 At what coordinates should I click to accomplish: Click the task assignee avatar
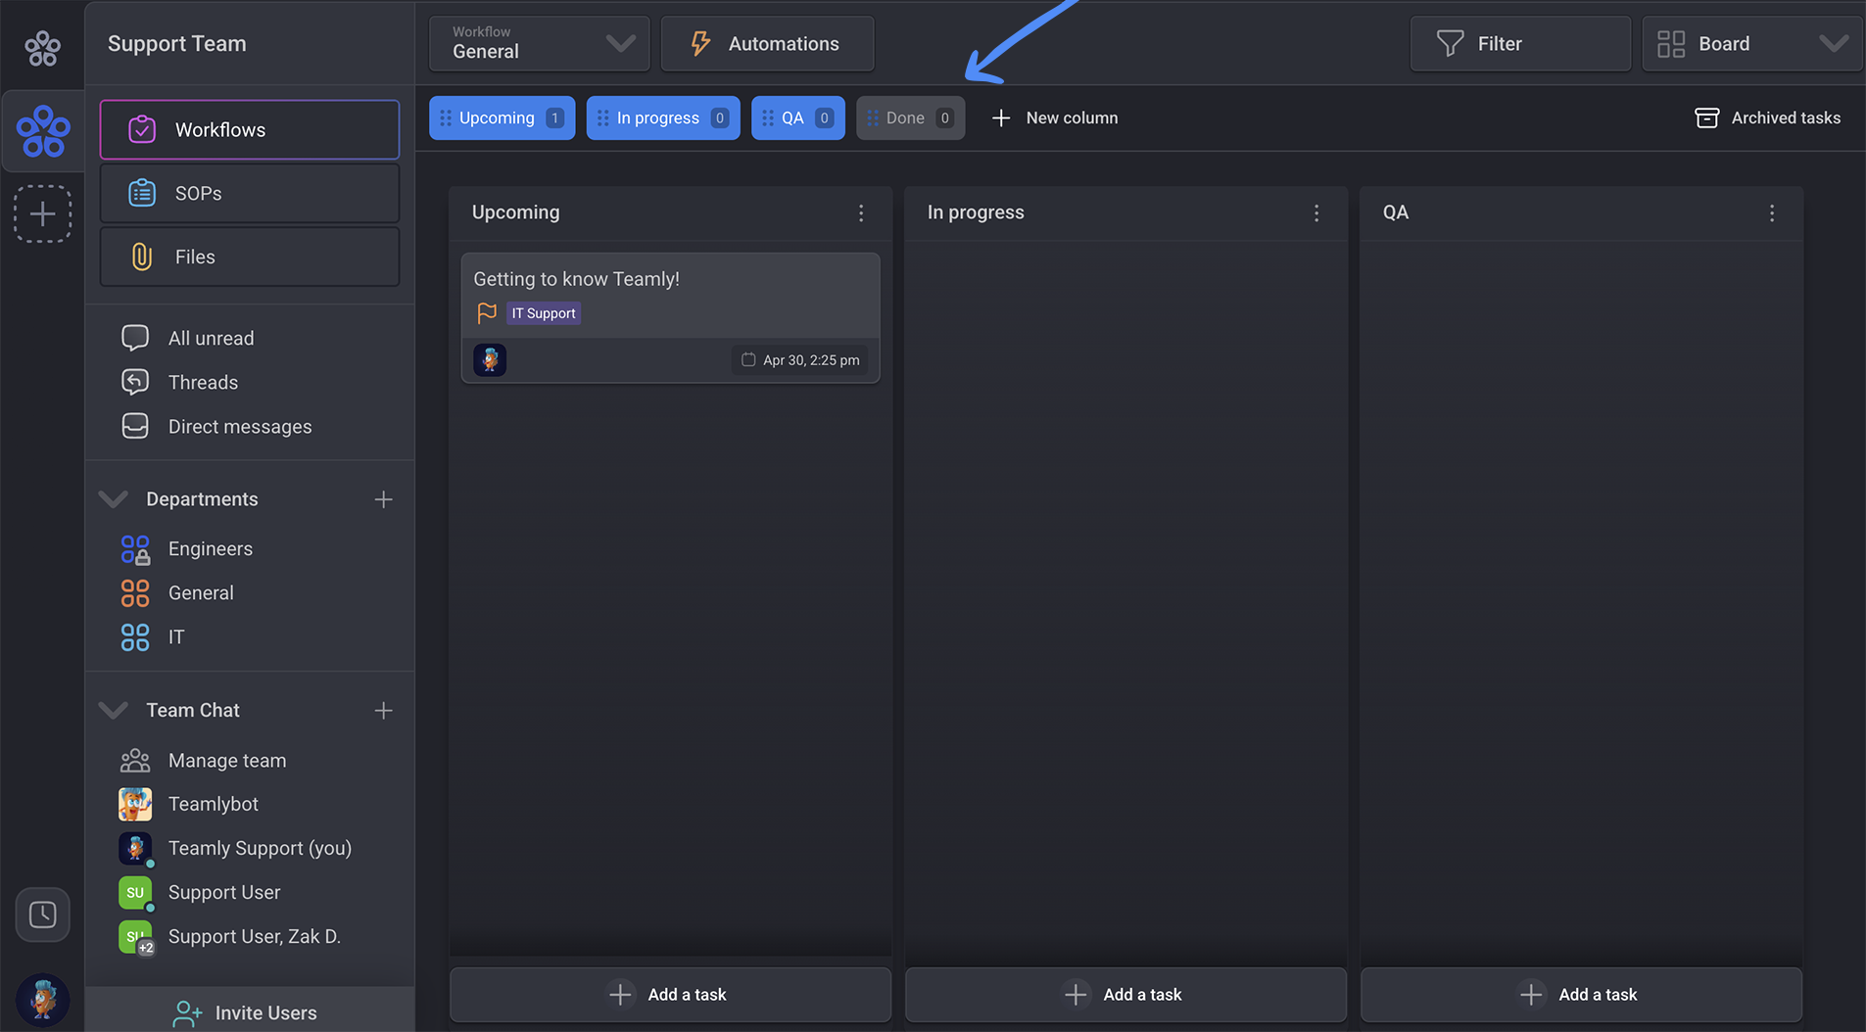pyautogui.click(x=490, y=359)
